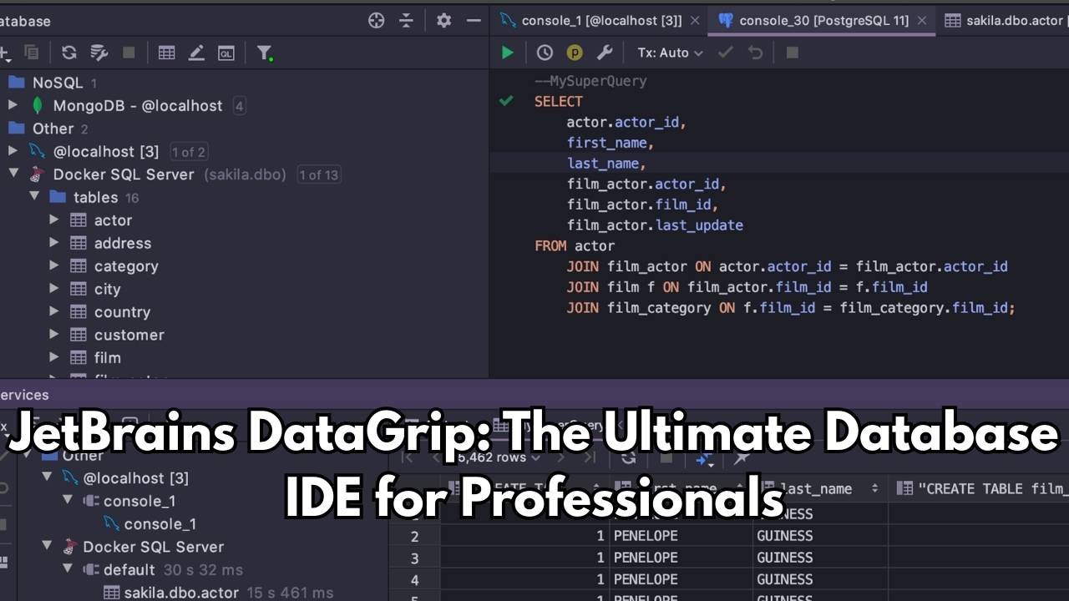Image resolution: width=1069 pixels, height=601 pixels.
Task: Expand the address table node
Action: (54, 243)
